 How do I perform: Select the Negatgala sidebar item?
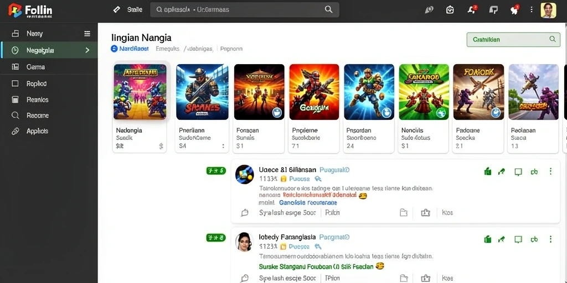49,50
